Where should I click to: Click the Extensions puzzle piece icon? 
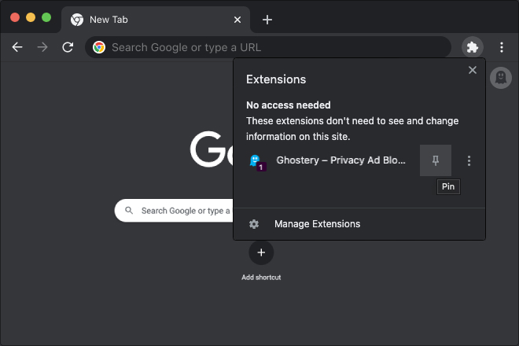point(472,47)
